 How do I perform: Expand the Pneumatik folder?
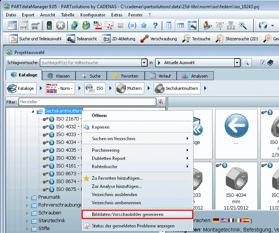tap(27, 198)
